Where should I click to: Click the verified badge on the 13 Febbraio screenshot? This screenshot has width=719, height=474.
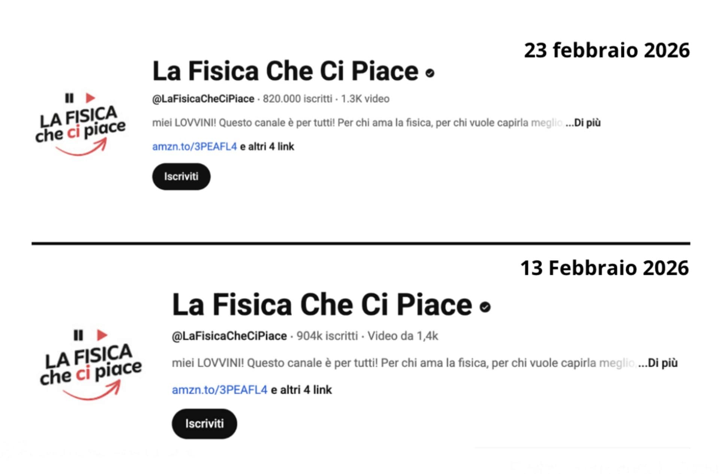(x=485, y=308)
